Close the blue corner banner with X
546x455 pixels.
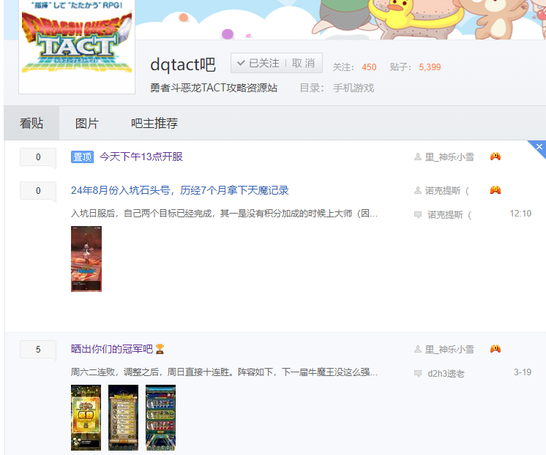pos(539,146)
